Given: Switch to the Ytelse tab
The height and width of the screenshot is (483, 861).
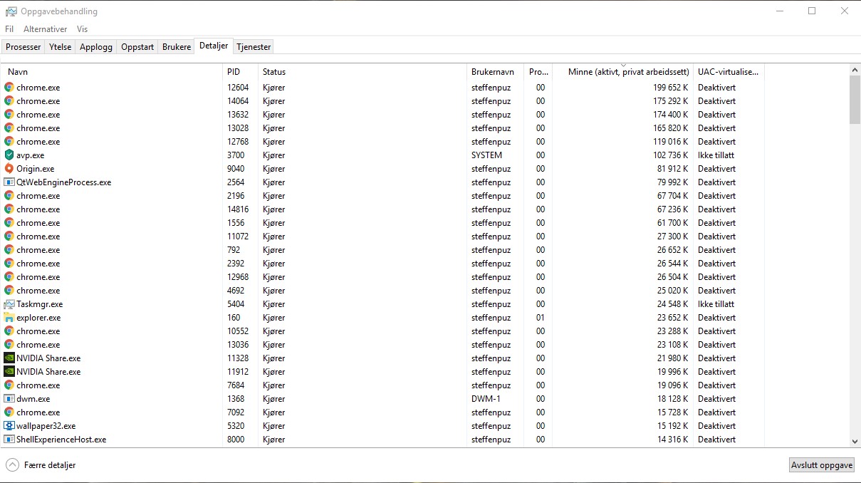Looking at the screenshot, I should click(x=61, y=47).
